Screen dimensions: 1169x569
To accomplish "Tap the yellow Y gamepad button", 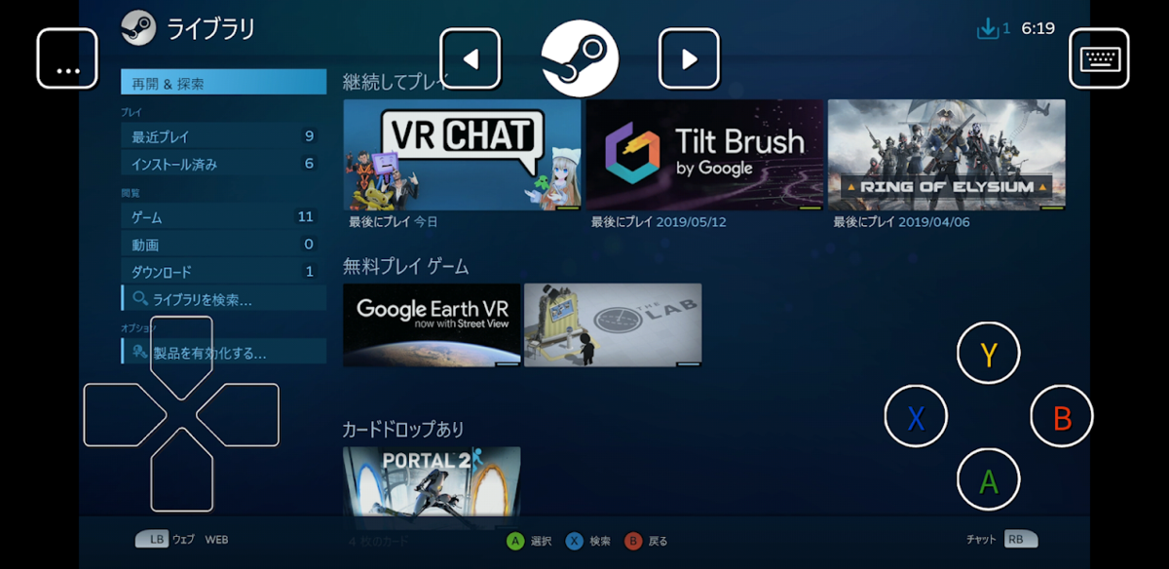I will pyautogui.click(x=989, y=353).
